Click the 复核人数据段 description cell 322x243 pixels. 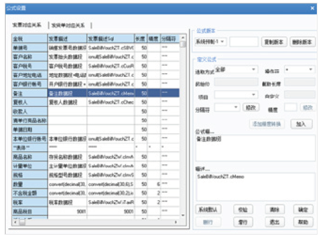pyautogui.click(x=67, y=103)
